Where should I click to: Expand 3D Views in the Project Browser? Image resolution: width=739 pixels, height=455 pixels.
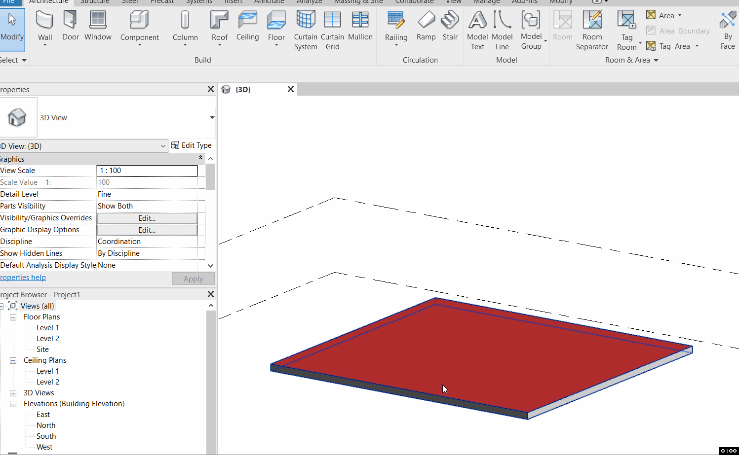13,392
